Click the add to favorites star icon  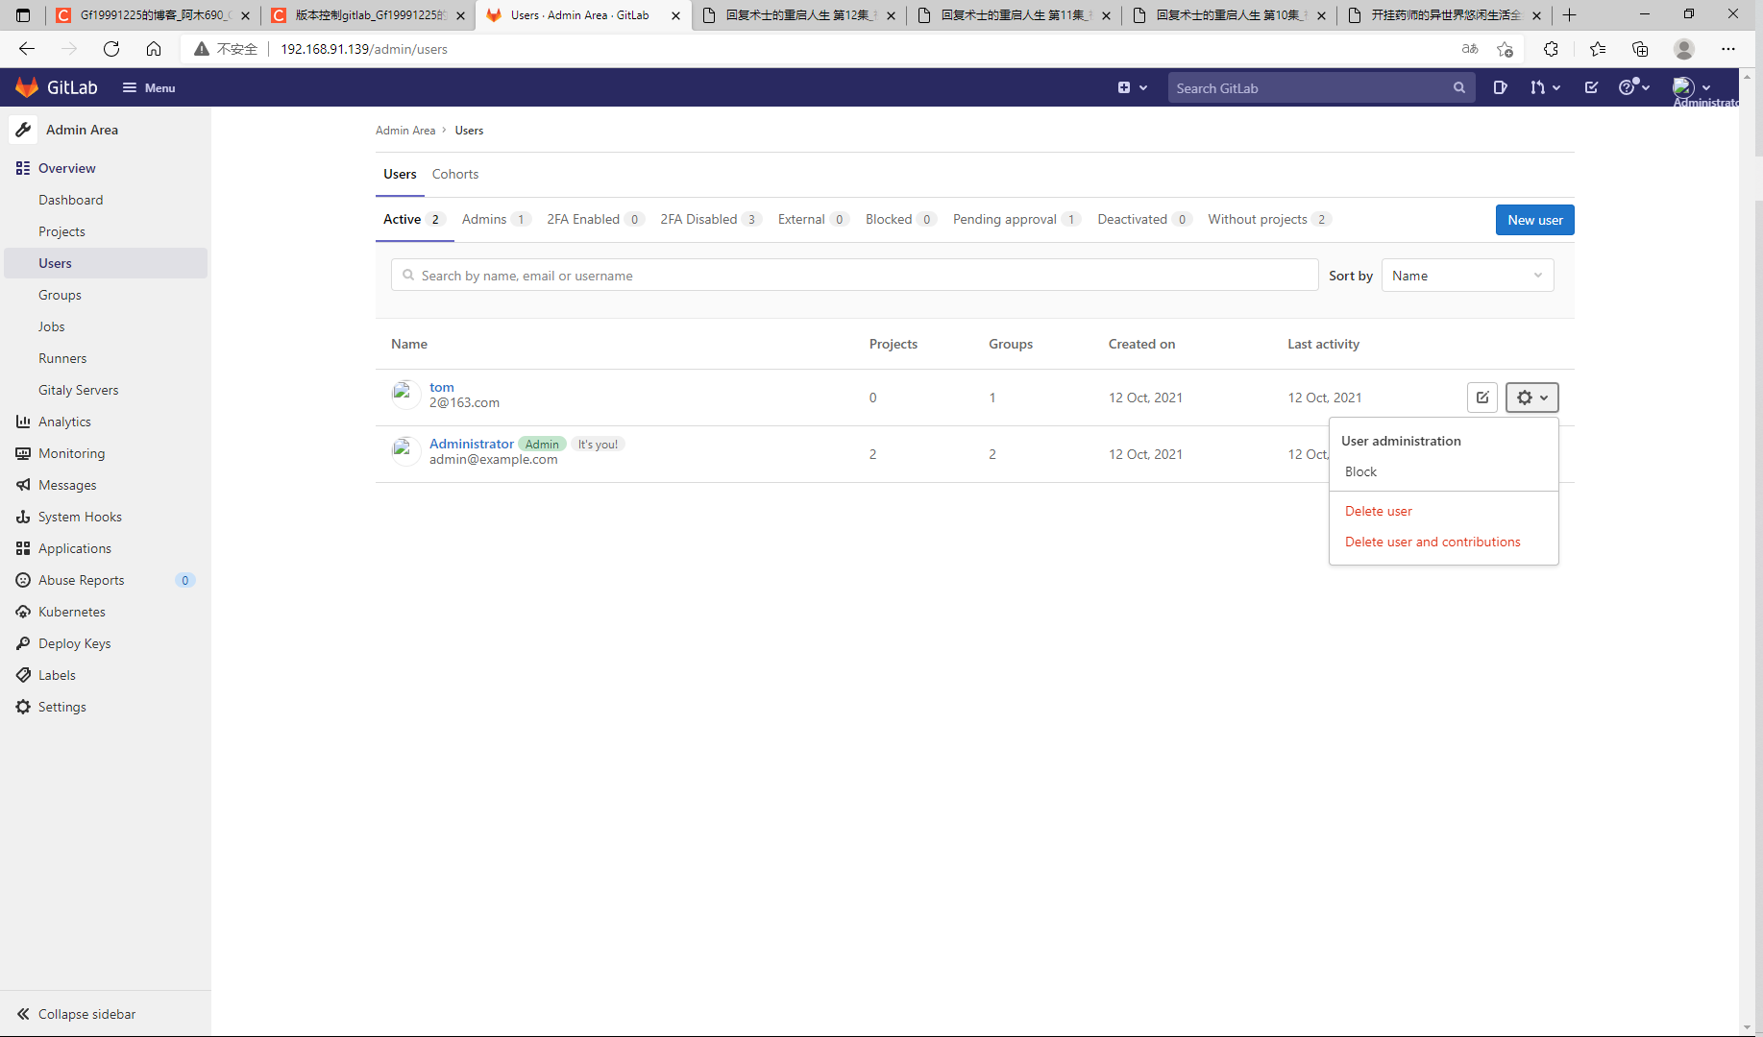tap(1505, 49)
